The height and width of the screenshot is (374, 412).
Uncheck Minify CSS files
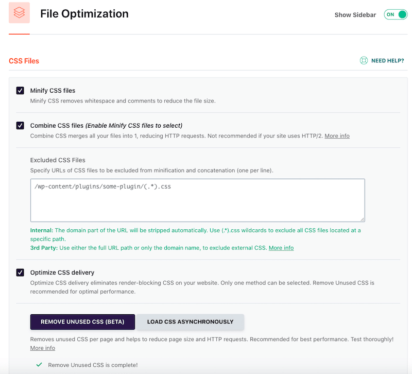pos(20,90)
